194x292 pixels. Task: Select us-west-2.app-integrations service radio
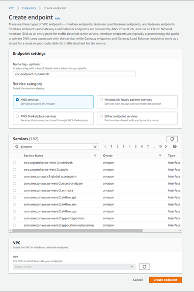[x=14, y=218]
